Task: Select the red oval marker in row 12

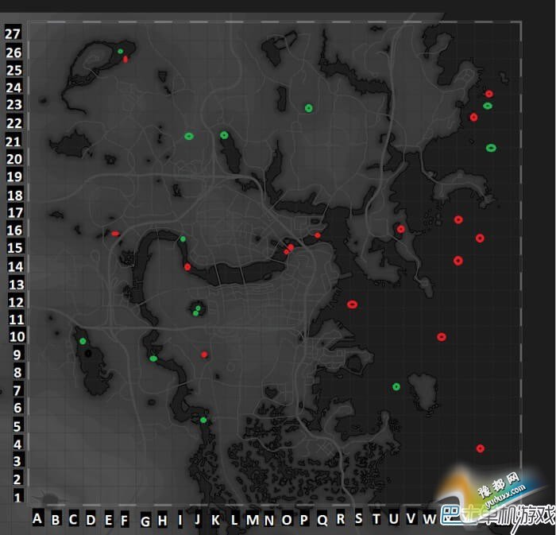Action: tap(352, 304)
